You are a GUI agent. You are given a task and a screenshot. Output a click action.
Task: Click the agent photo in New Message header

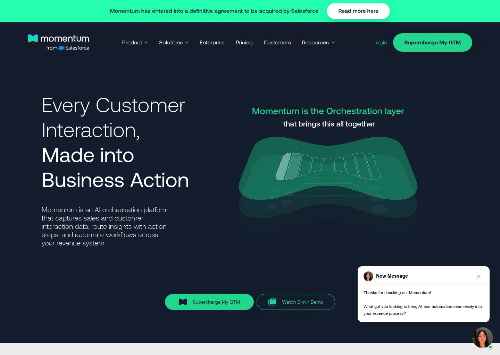(368, 276)
